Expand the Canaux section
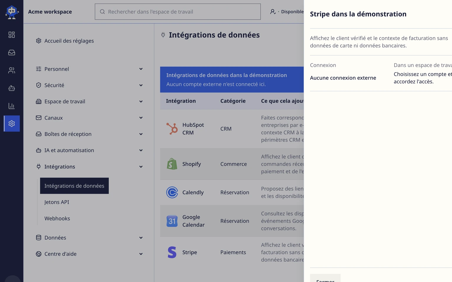The width and height of the screenshot is (452, 282). pos(89,118)
